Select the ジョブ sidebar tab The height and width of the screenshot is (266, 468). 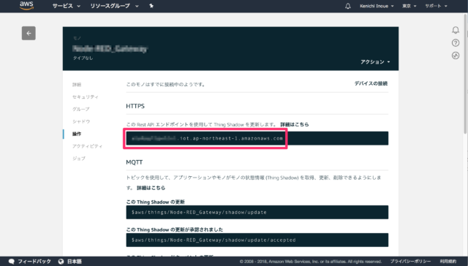point(79,159)
